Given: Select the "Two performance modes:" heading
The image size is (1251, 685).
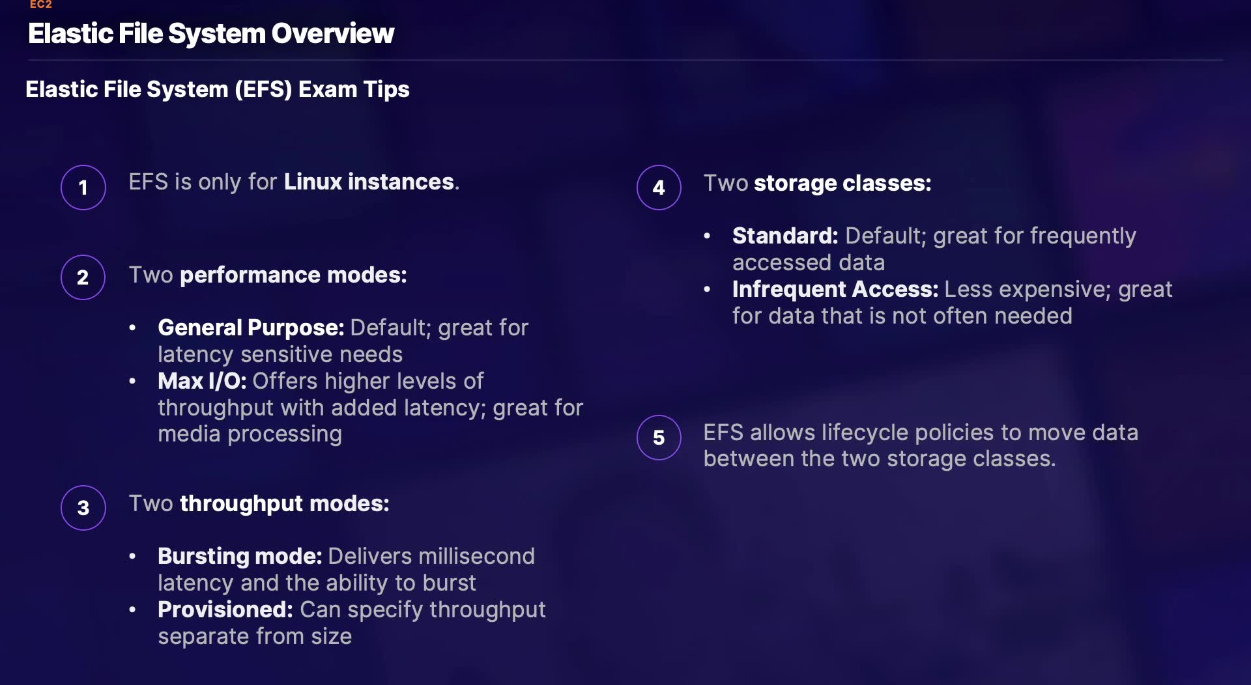Looking at the screenshot, I should [268, 275].
